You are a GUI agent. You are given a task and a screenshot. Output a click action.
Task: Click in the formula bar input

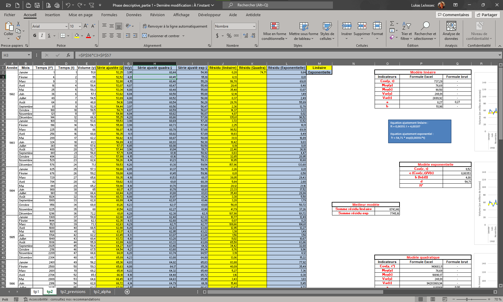coord(270,55)
